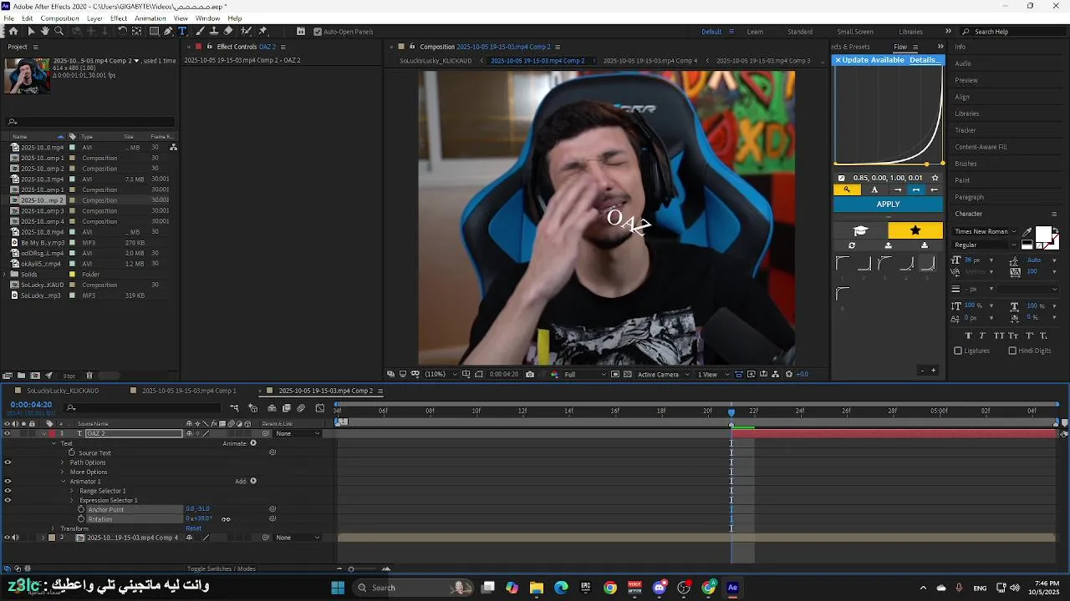Toggle Range Selector 1 visibility eye

point(8,491)
